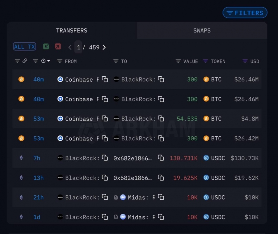Switch to the TRANSFERS tab

click(72, 31)
